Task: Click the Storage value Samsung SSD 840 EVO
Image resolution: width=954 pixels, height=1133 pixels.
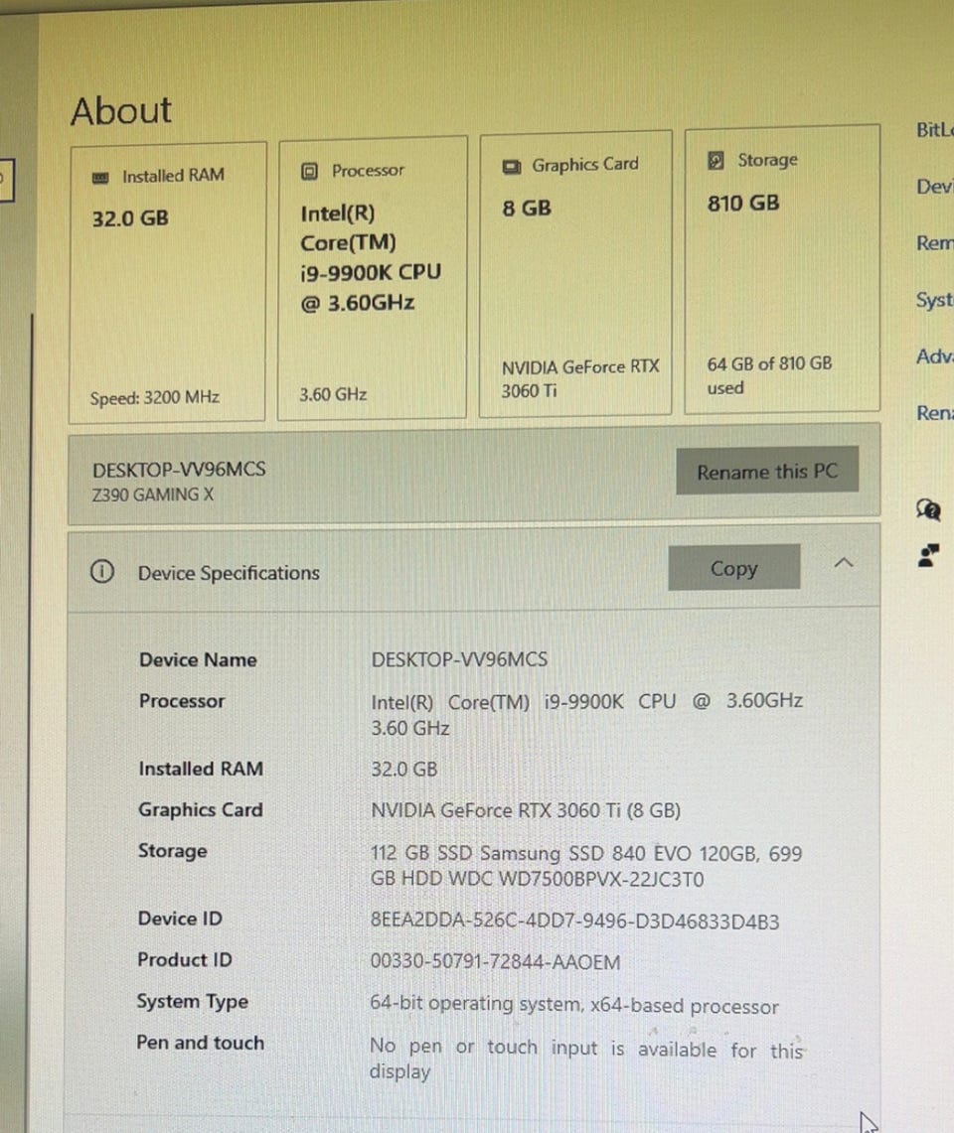Action: [x=586, y=866]
